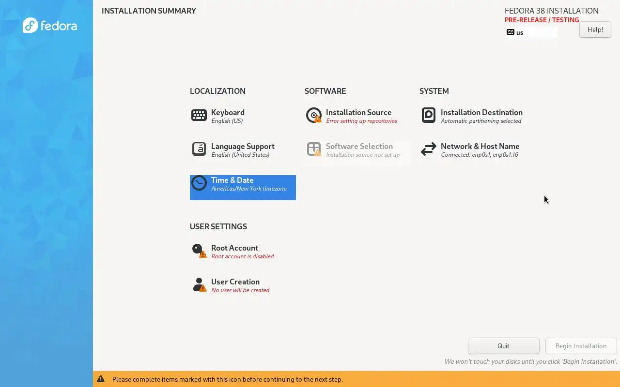Click the PRE-RELEASE / TESTING label
This screenshot has height=387, width=620.
(542, 20)
